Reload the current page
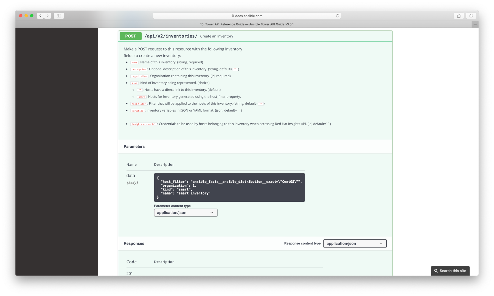The image size is (494, 296). point(337,16)
